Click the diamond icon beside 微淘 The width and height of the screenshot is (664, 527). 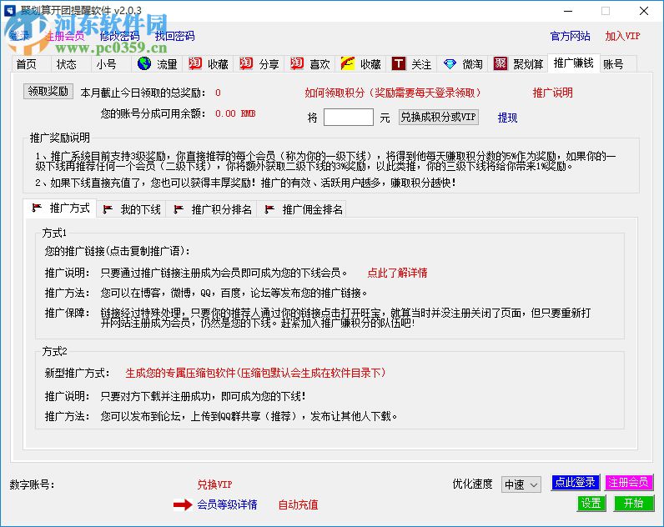(x=450, y=64)
